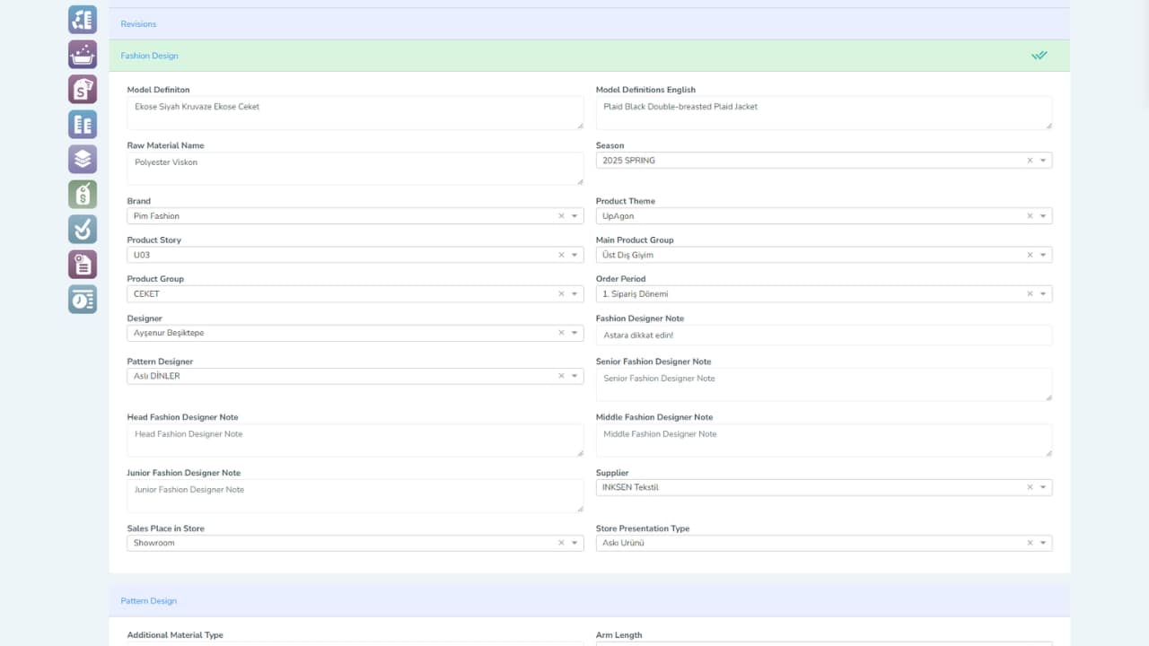
Task: Clear the Supplier value INKSEN Tekstil
Action: [1030, 487]
